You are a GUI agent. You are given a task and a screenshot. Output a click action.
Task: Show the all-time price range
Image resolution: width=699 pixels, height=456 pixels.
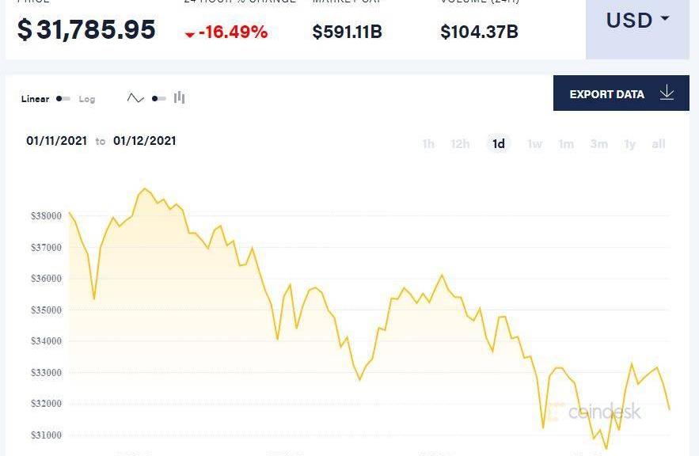click(x=658, y=144)
